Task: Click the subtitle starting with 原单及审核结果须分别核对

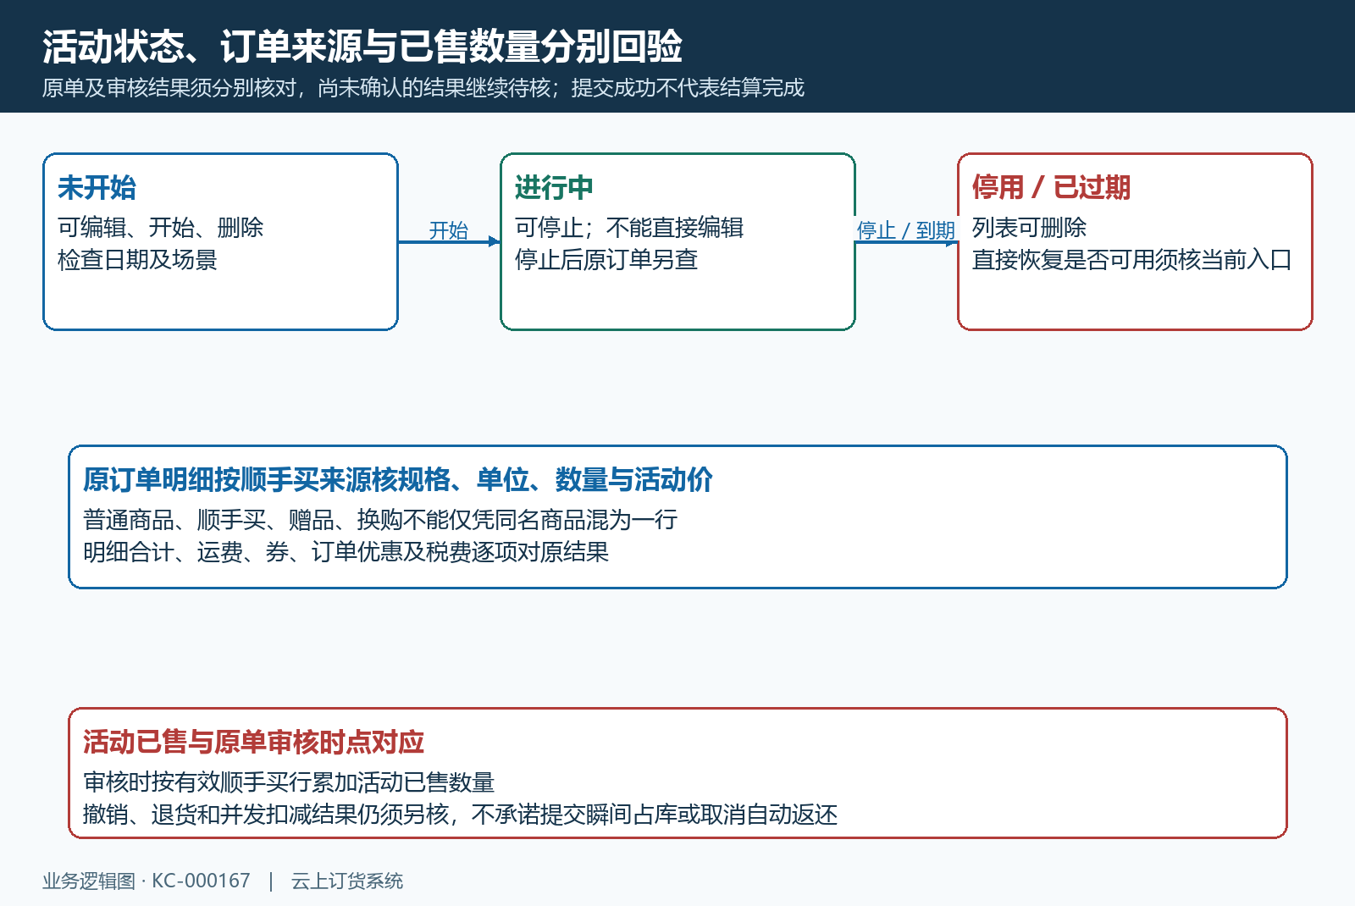Action: point(423,88)
